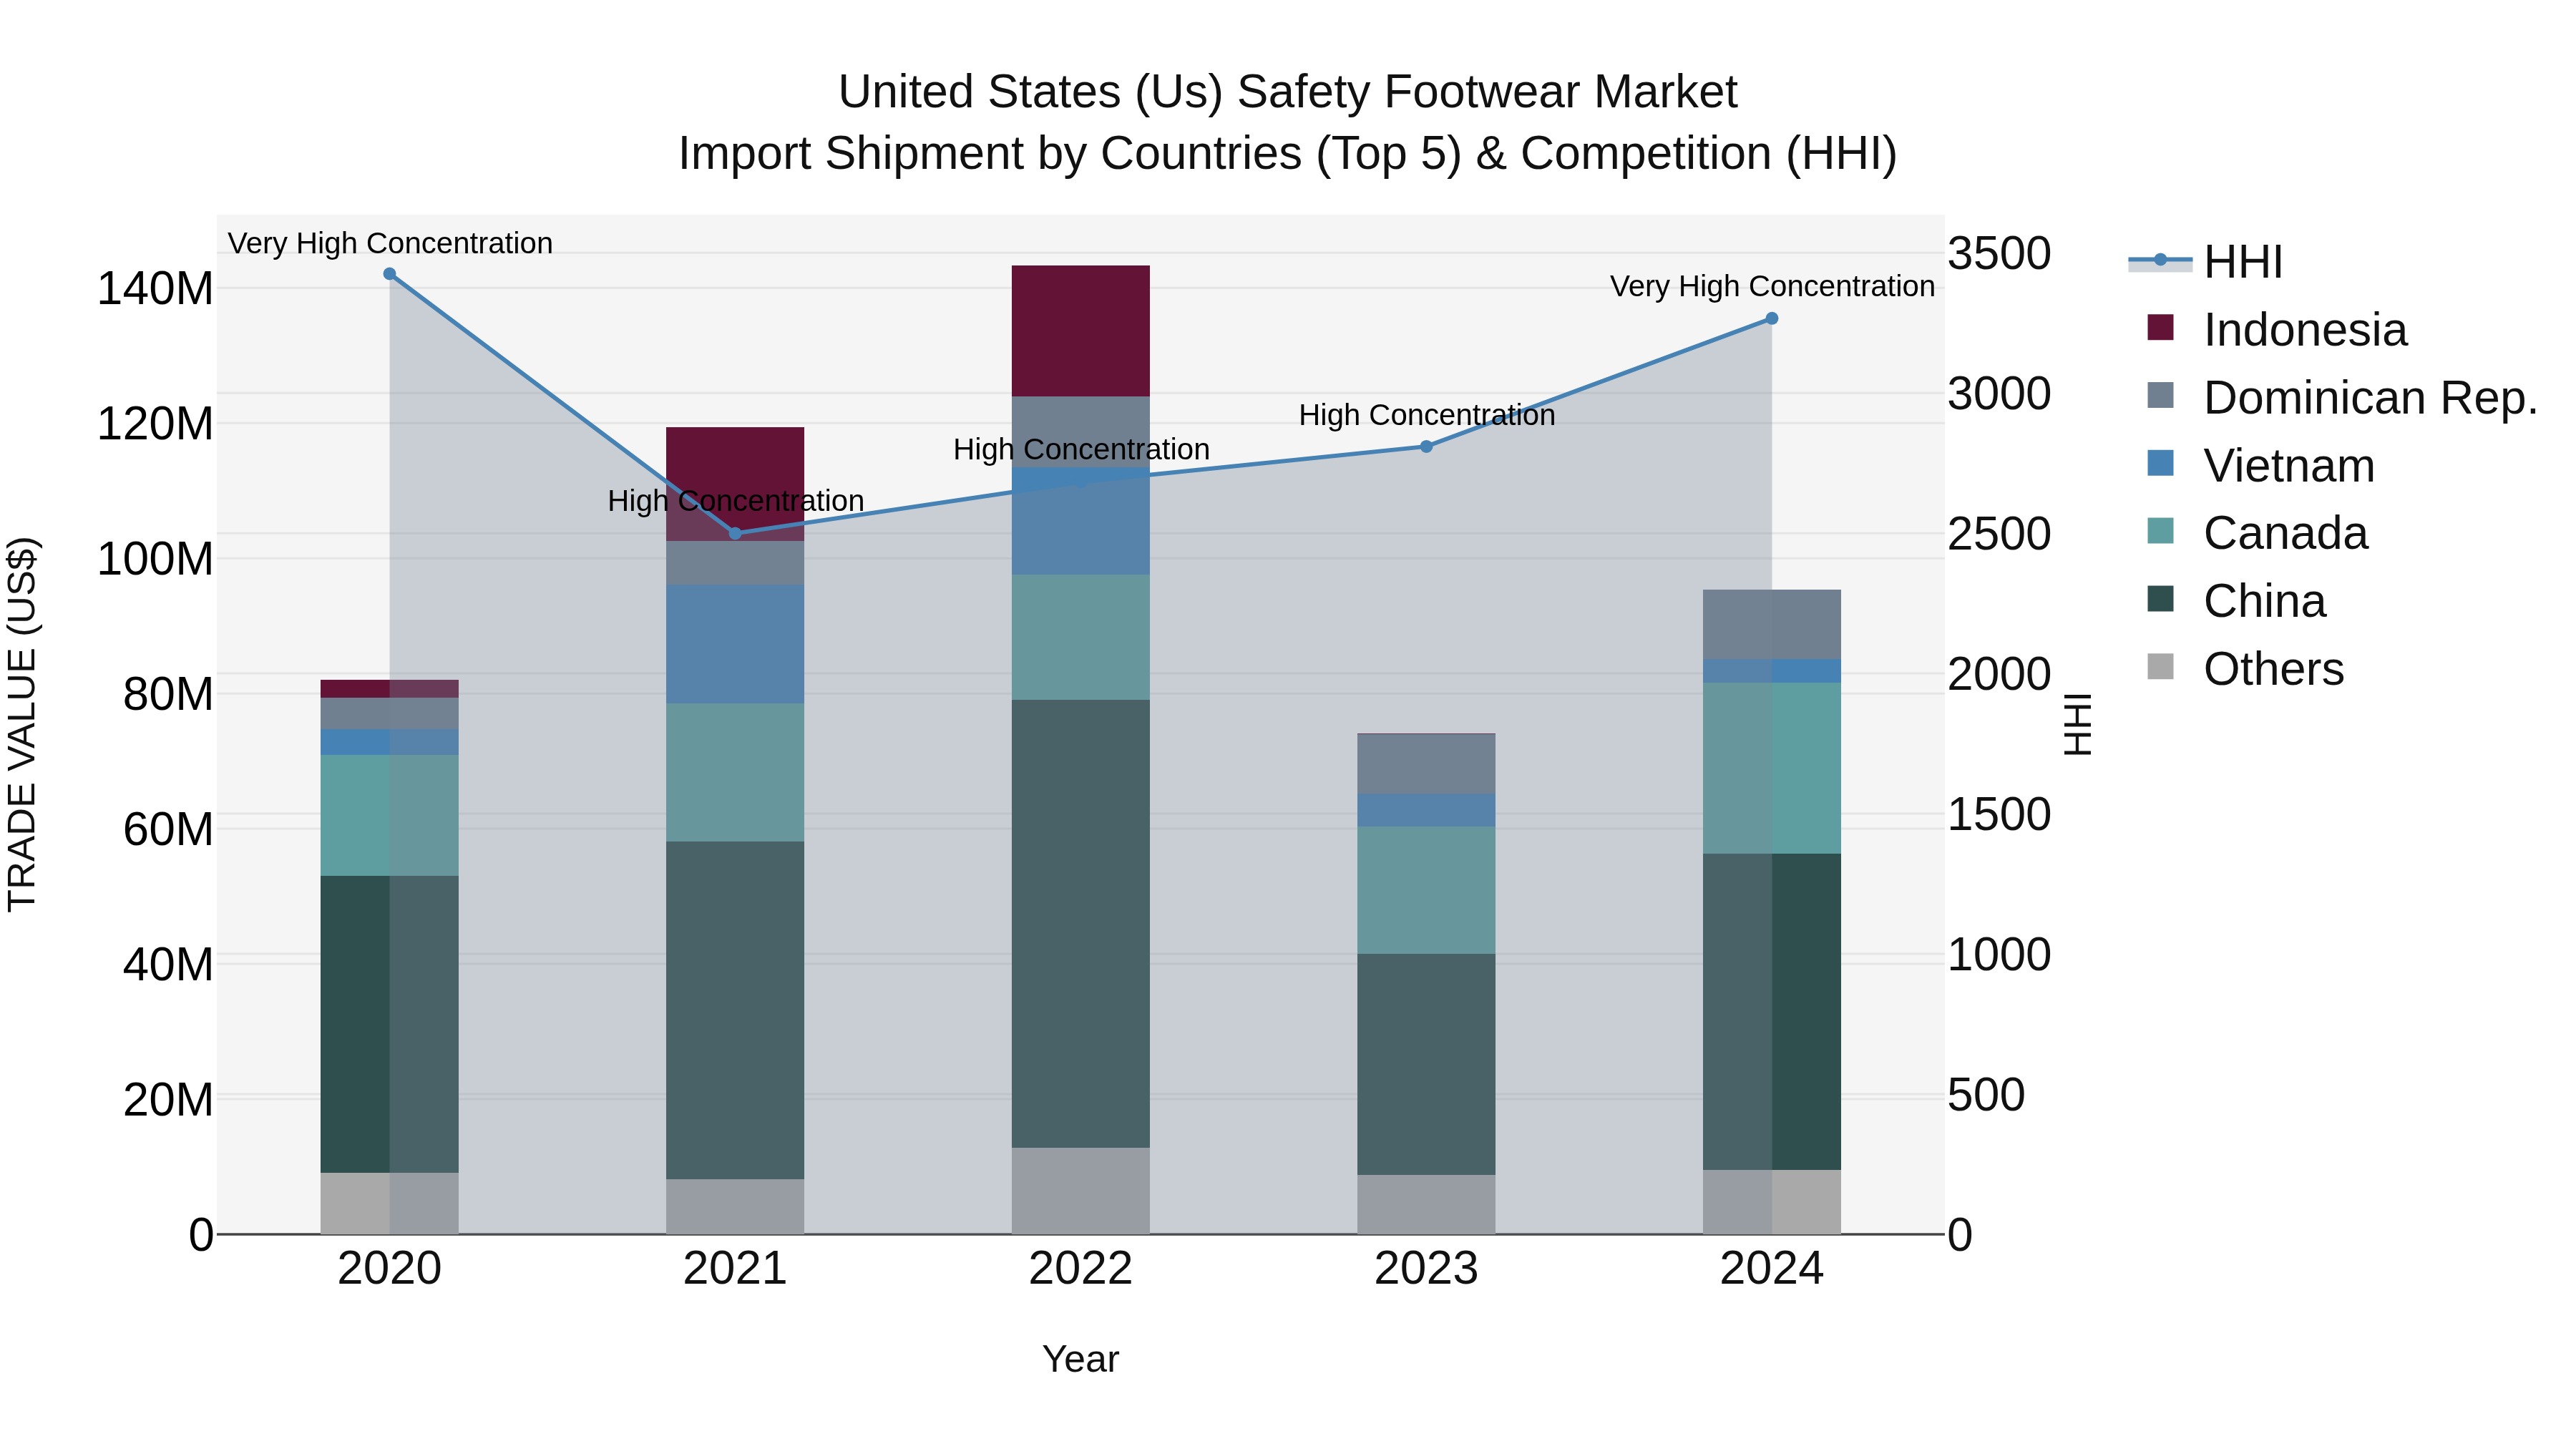2576x1449 pixels.
Task: Click the chart title 'United States (Us) Safety Footwear Market'
Action: (1288, 92)
